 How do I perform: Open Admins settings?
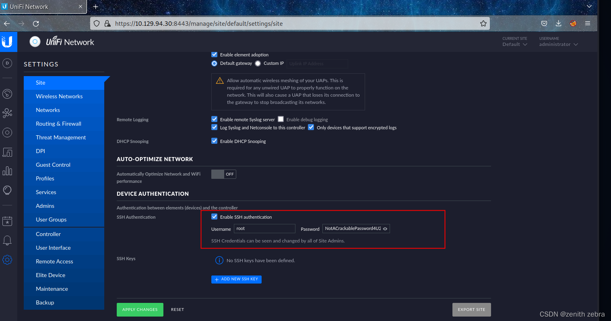(x=64, y=206)
